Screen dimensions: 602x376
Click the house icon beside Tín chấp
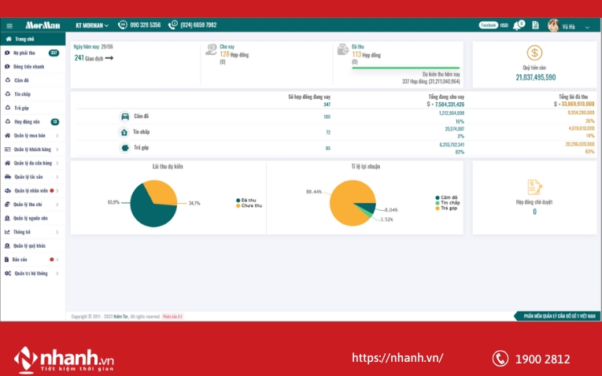coord(125,132)
